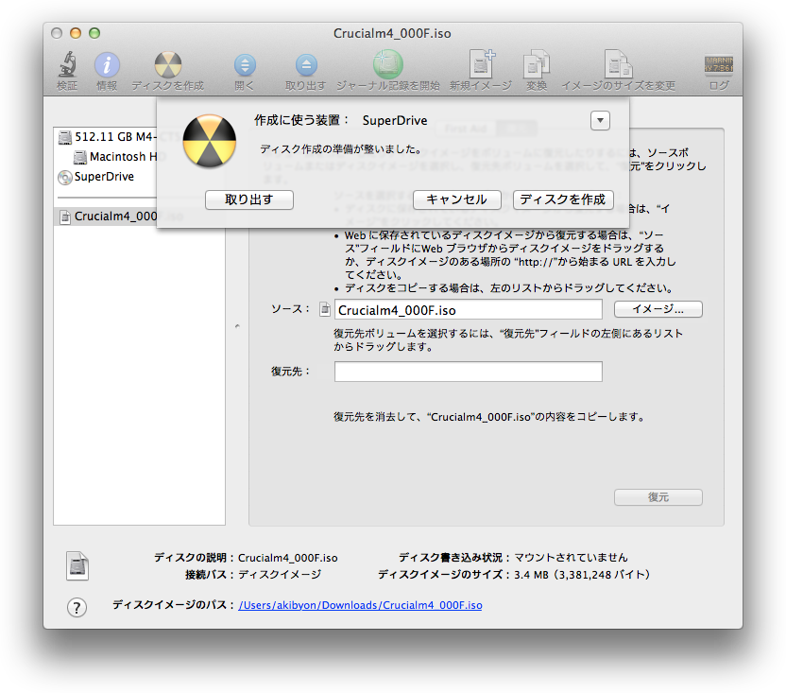Click the help question mark button
786x693 pixels.
point(77,608)
